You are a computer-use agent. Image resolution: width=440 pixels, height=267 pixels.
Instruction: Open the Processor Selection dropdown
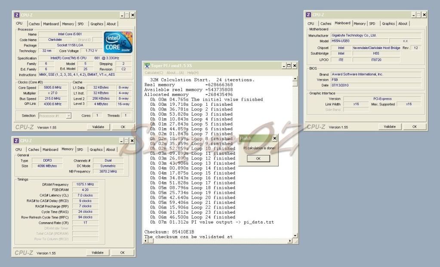click(x=69, y=116)
